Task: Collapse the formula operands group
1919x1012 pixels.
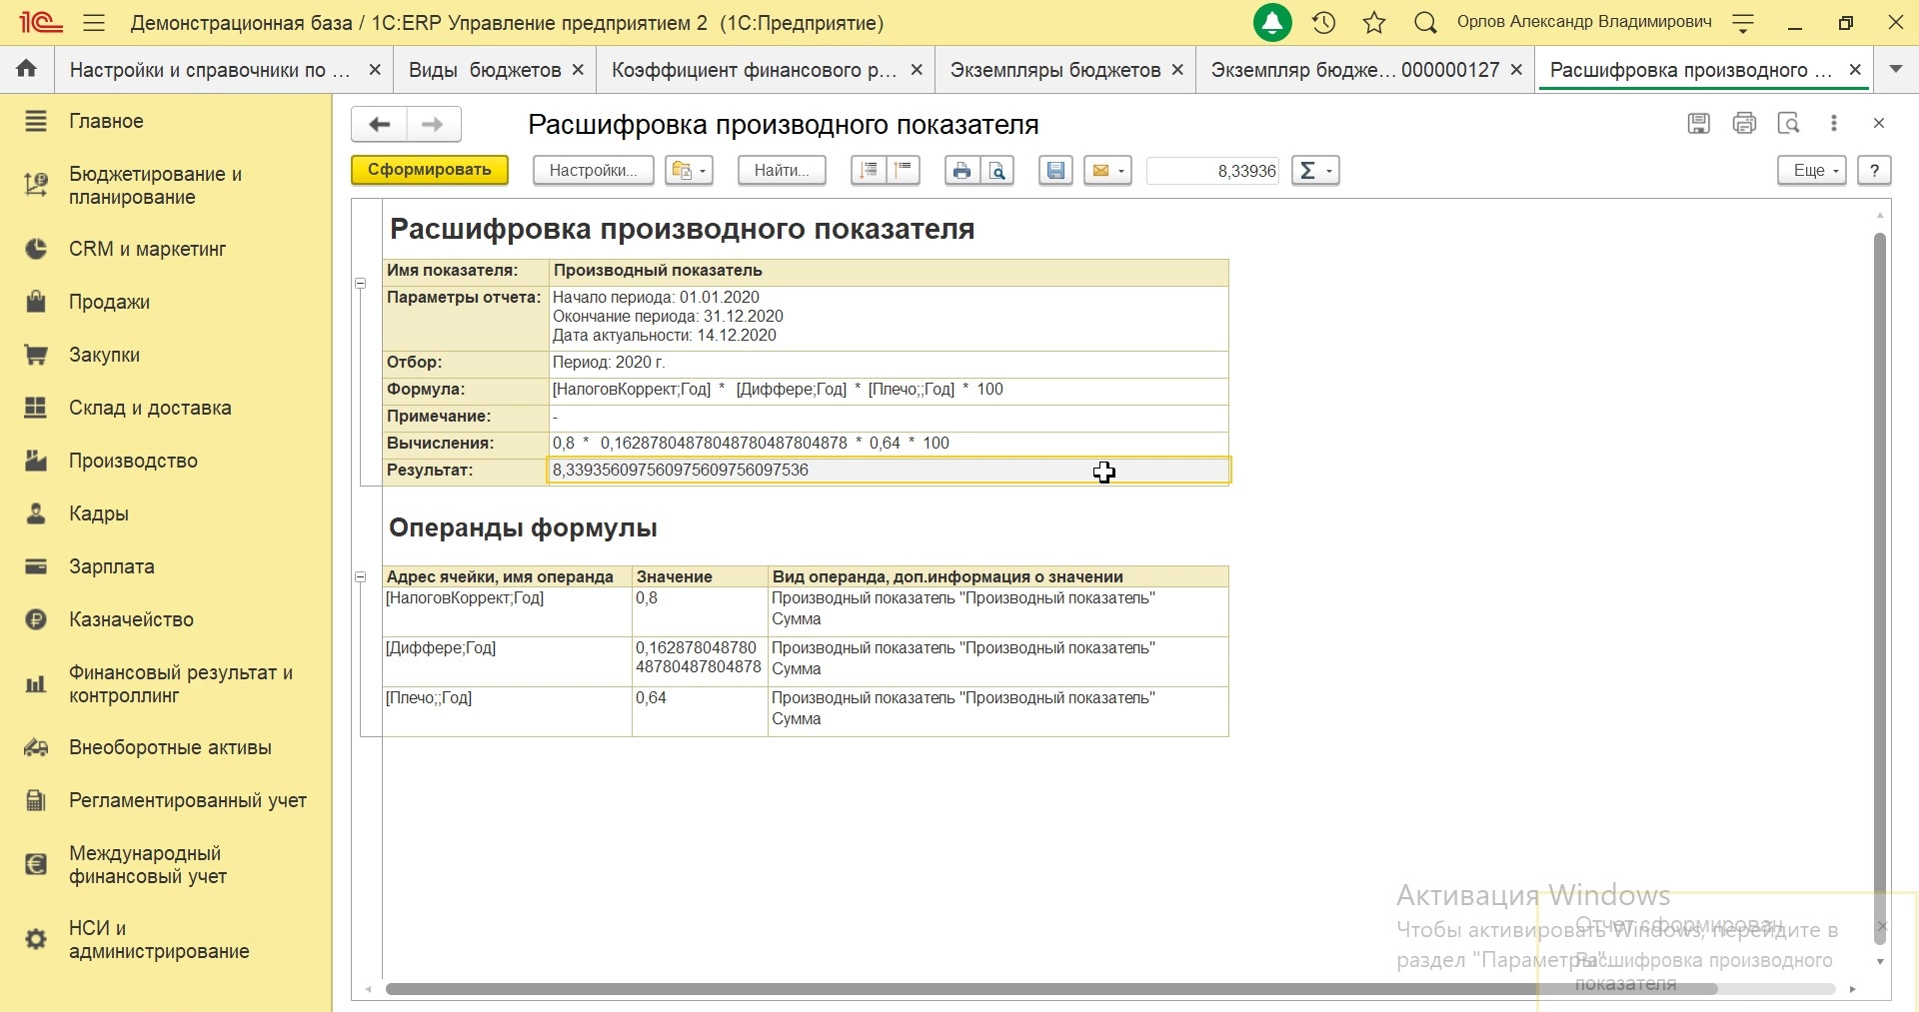Action: 361,577
